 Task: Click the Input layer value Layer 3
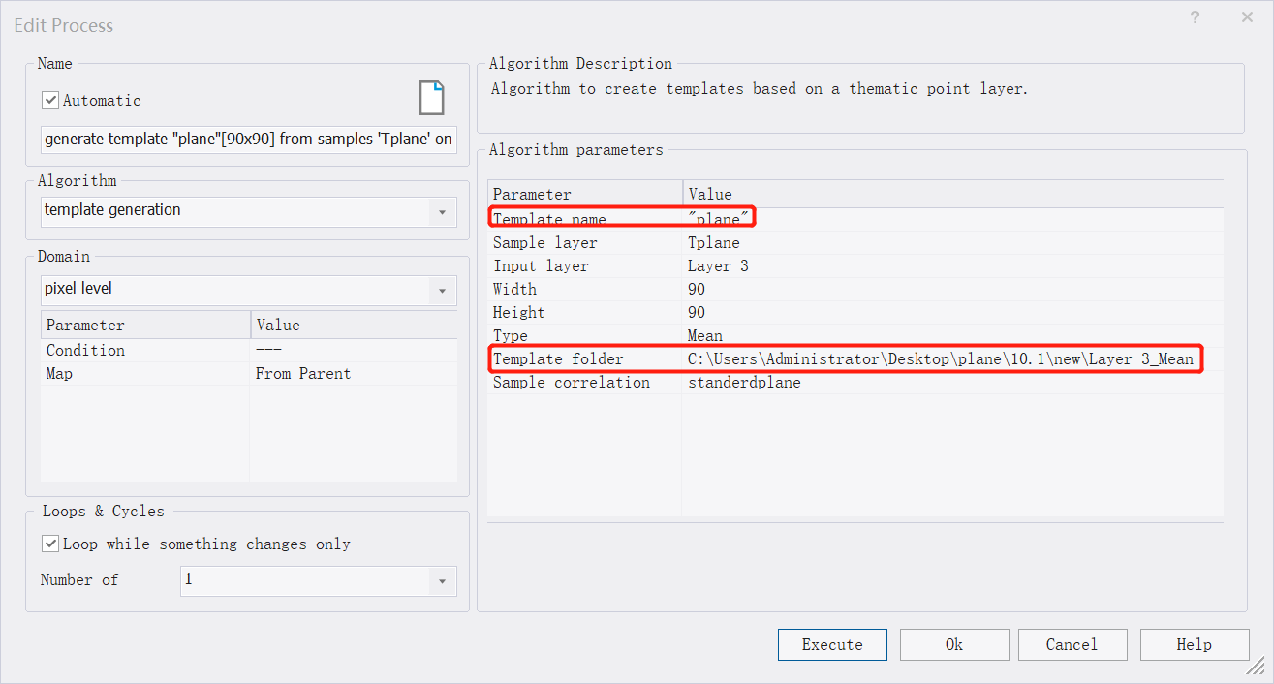point(717,266)
